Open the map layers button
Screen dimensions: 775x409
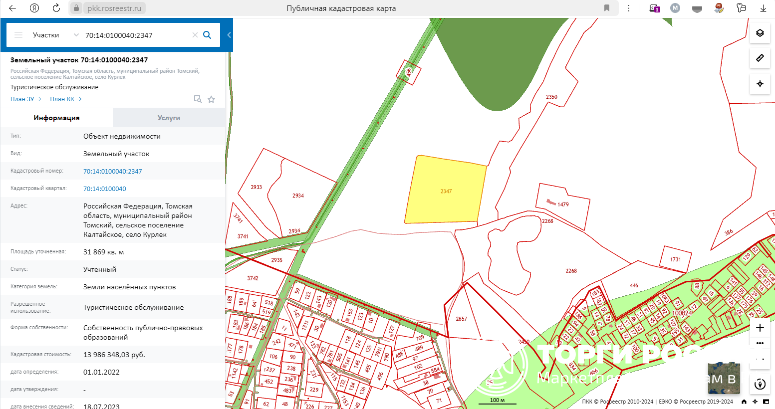(x=760, y=33)
